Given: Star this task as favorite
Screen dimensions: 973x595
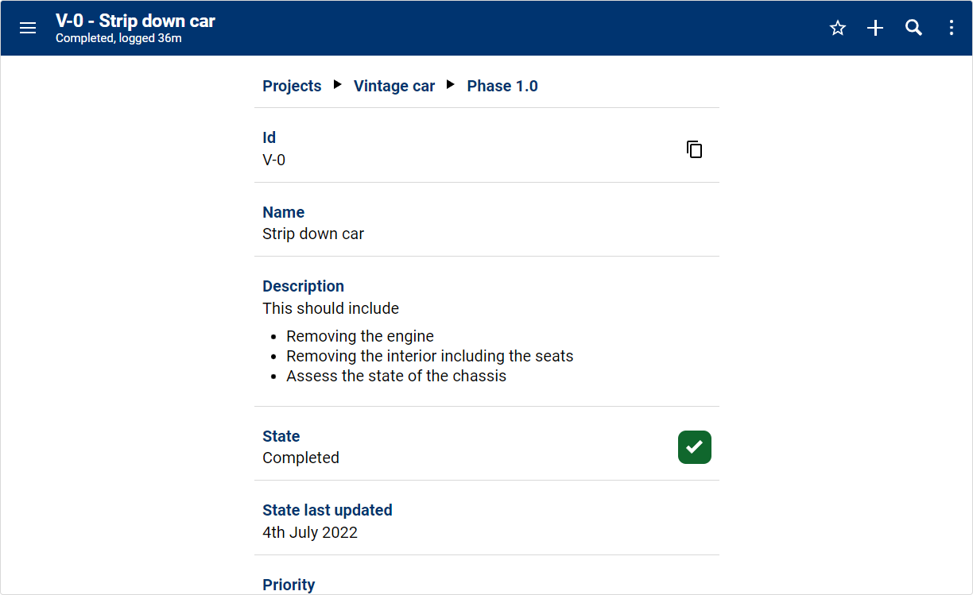Looking at the screenshot, I should click(x=837, y=29).
